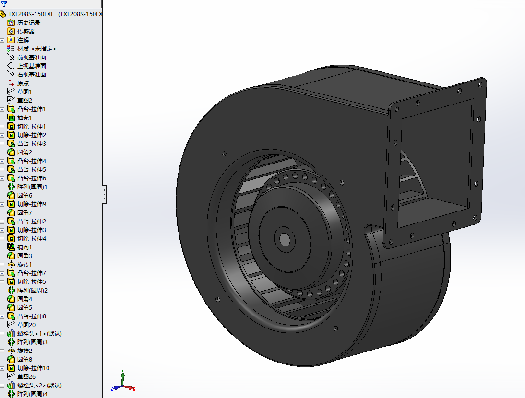Select the 历史记录 tree label
This screenshot has width=525, height=398.
coord(29,23)
